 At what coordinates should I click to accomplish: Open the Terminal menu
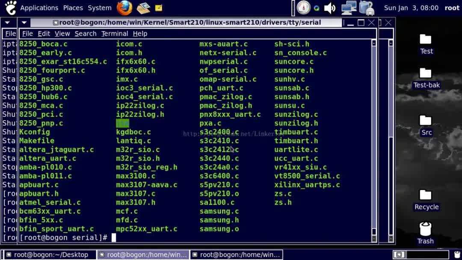(114, 33)
